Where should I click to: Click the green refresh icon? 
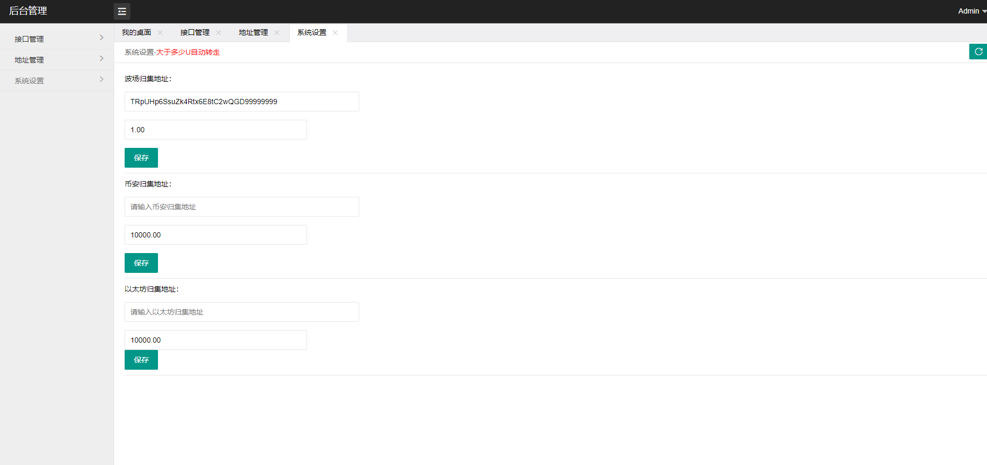pyautogui.click(x=978, y=52)
